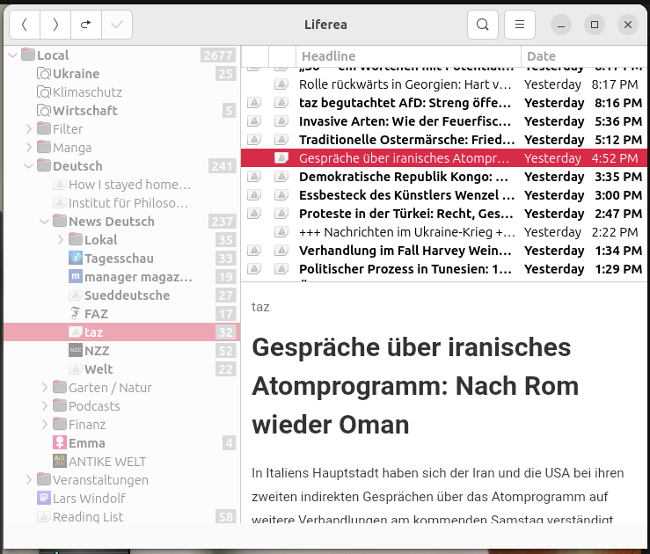Toggle read status of 'Demokratische Republik Kongo' item
This screenshot has width=650, height=554.
(254, 177)
